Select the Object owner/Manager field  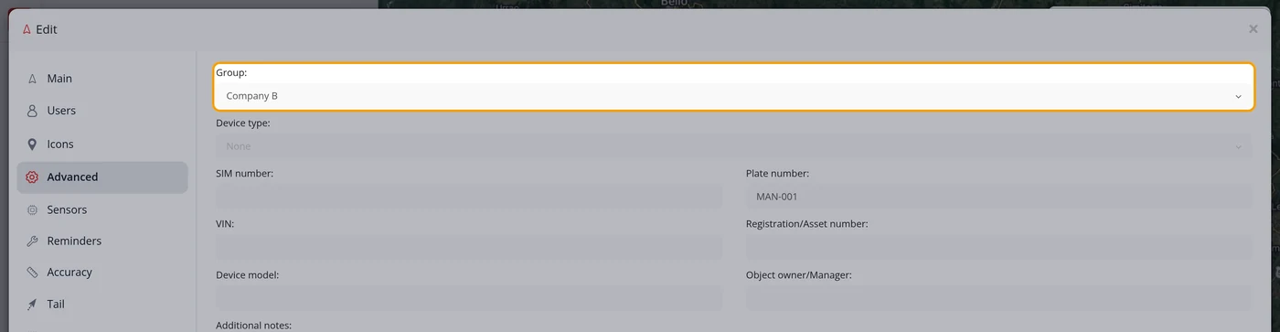(x=999, y=298)
